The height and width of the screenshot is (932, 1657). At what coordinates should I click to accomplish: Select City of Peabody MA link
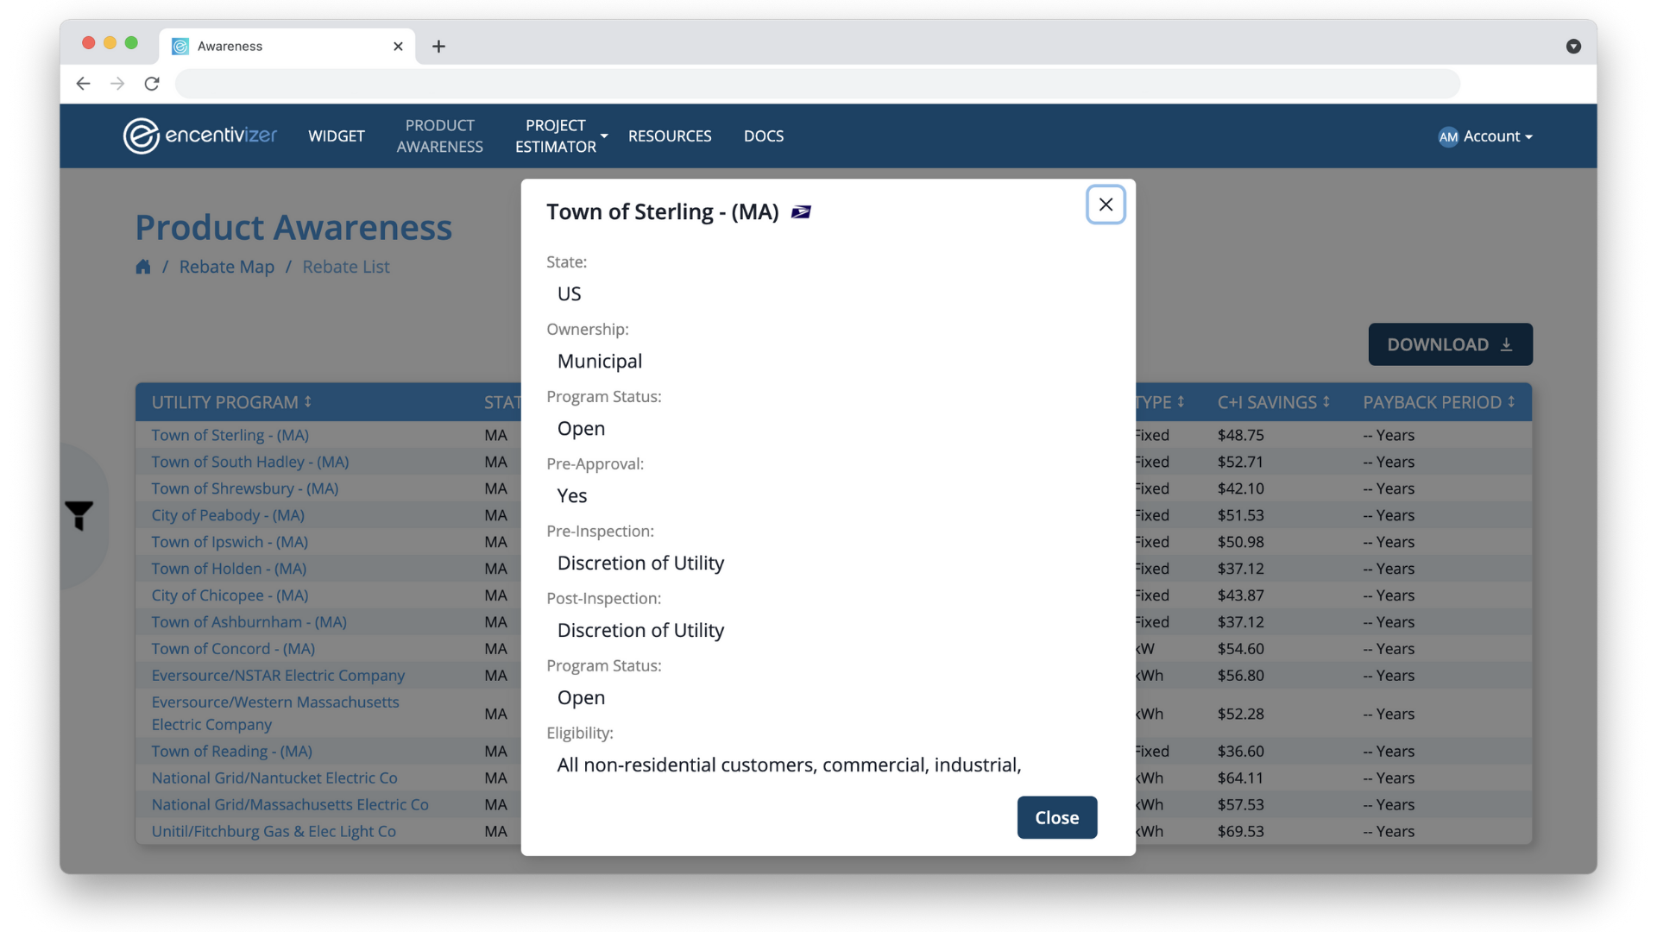[x=228, y=514]
